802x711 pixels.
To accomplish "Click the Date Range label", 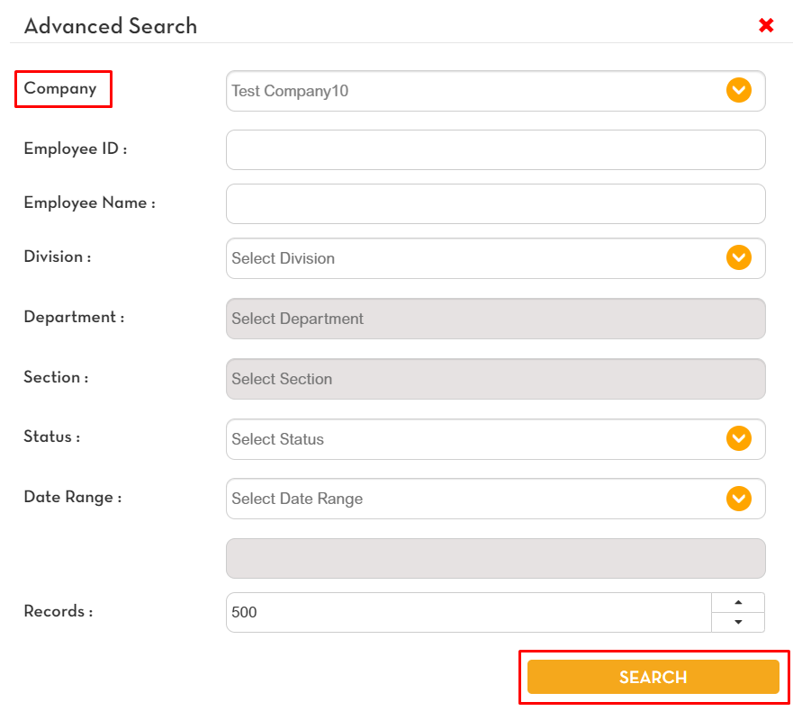I will (x=73, y=497).
